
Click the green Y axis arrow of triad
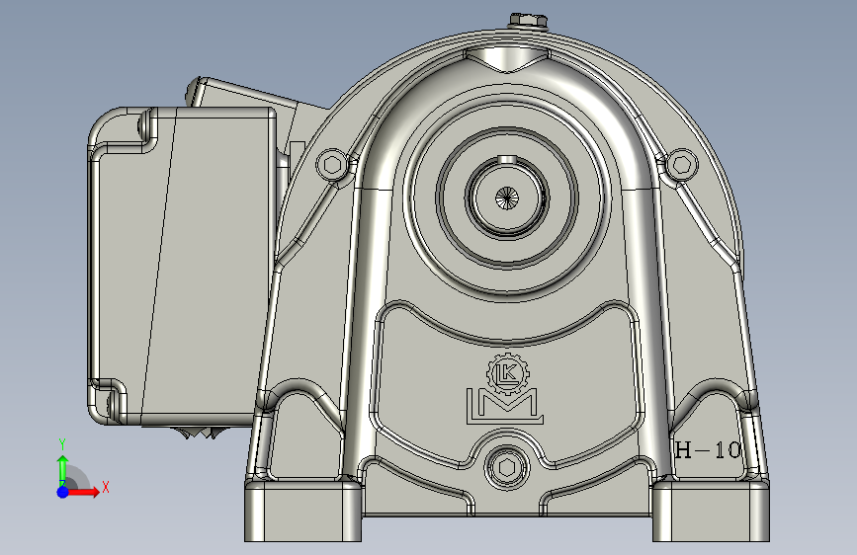[x=62, y=469]
